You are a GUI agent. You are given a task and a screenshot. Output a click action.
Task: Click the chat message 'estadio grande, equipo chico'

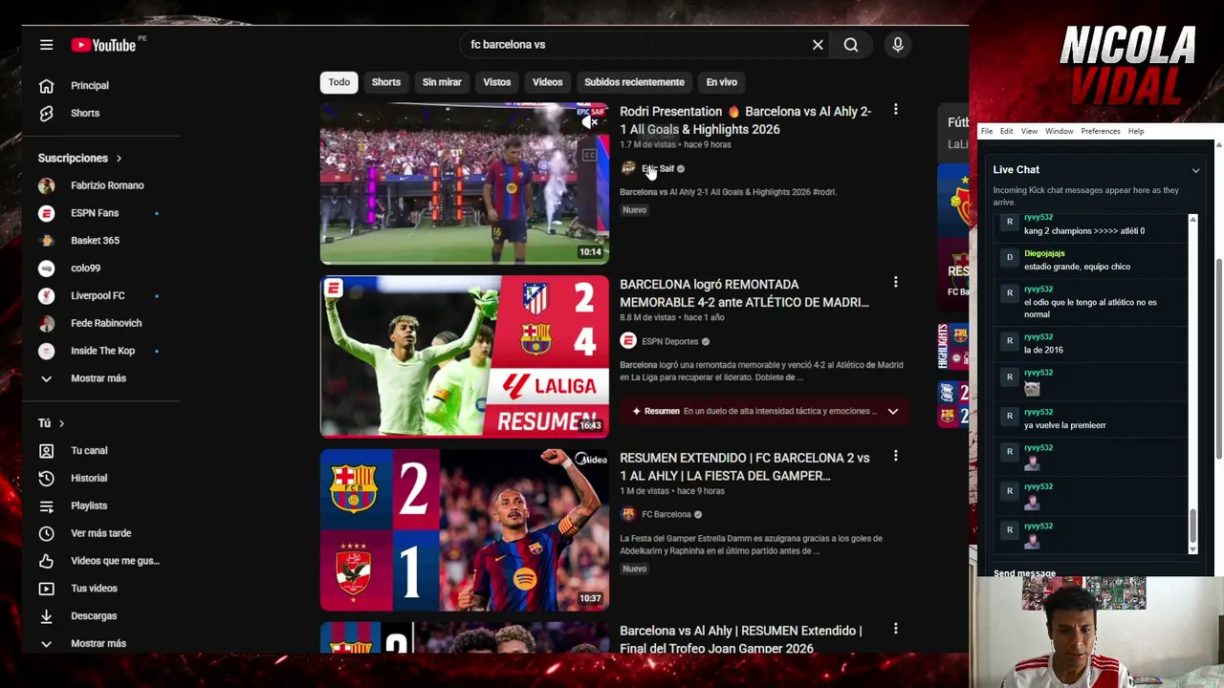(1077, 267)
